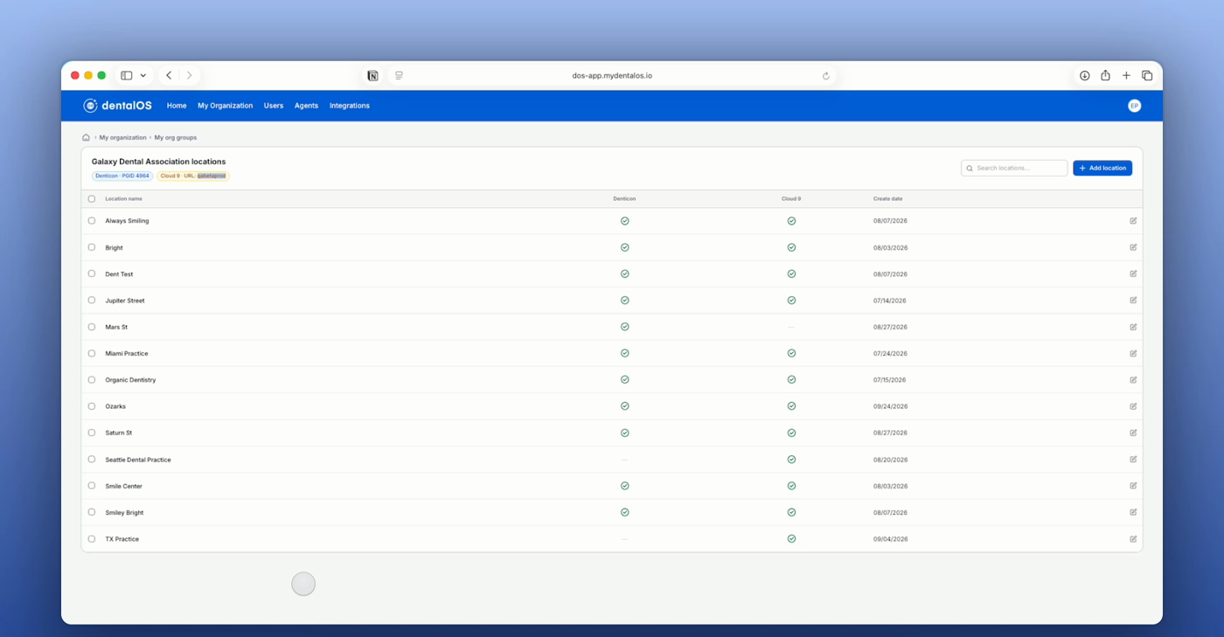Toggle the Safari sidebar icon
Image resolution: width=1224 pixels, height=637 pixels.
(127, 76)
